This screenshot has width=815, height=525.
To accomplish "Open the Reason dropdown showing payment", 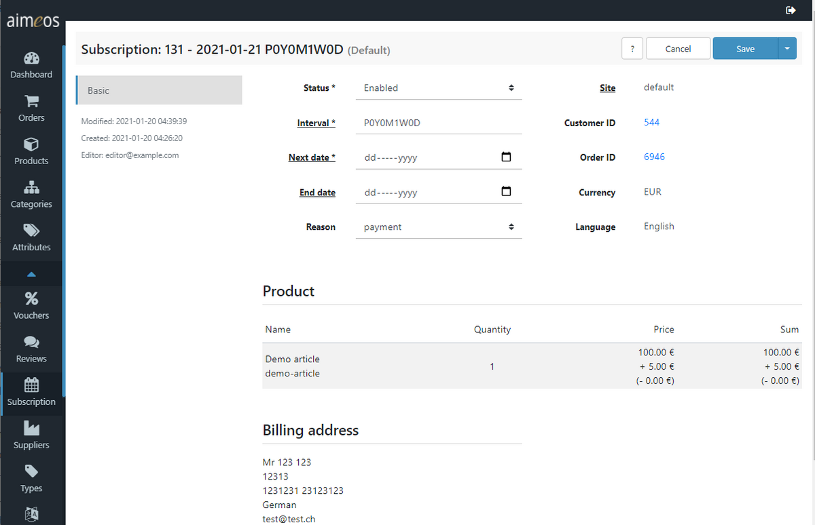I will coord(438,227).
